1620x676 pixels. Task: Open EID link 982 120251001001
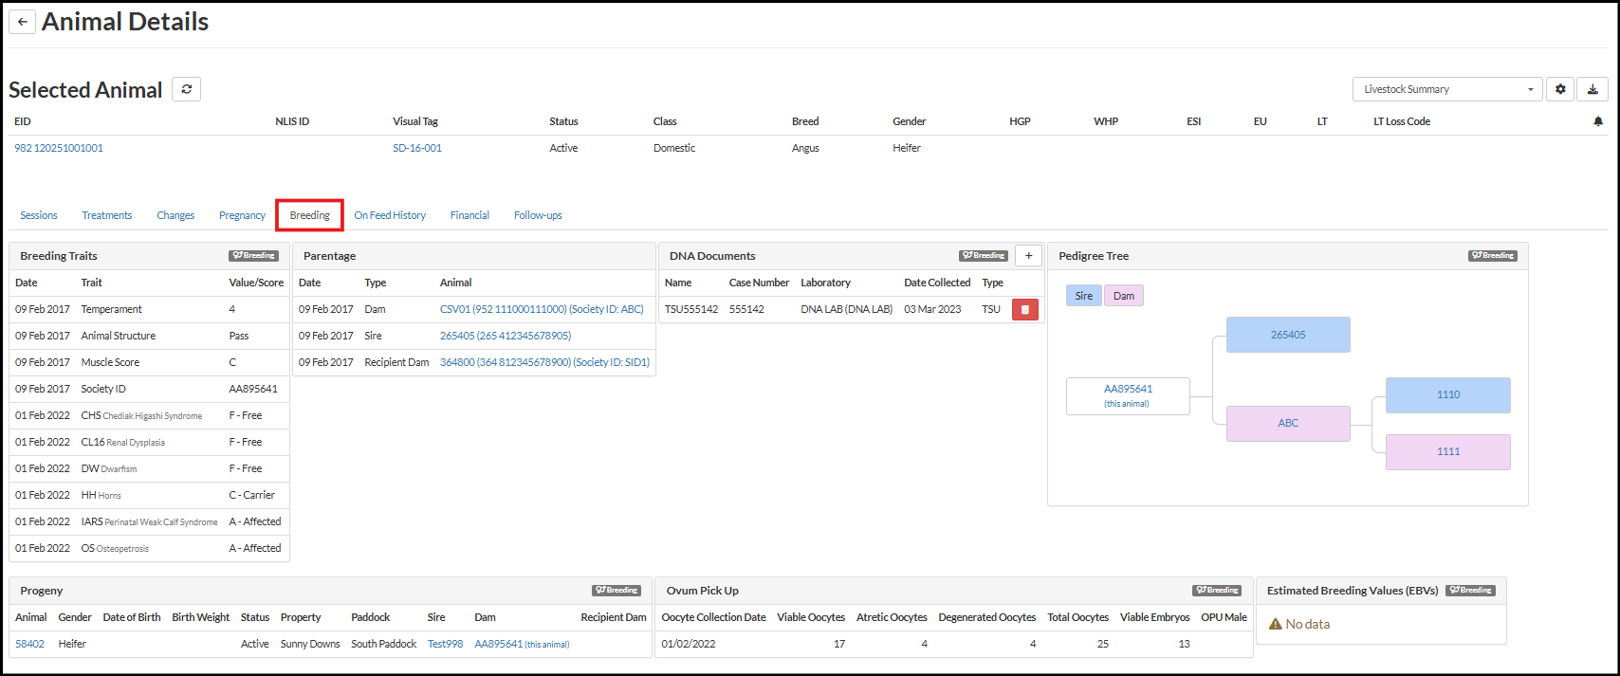59,148
